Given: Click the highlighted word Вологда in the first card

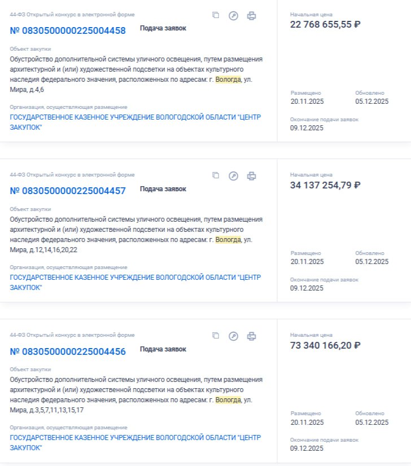Looking at the screenshot, I should pyautogui.click(x=227, y=79).
